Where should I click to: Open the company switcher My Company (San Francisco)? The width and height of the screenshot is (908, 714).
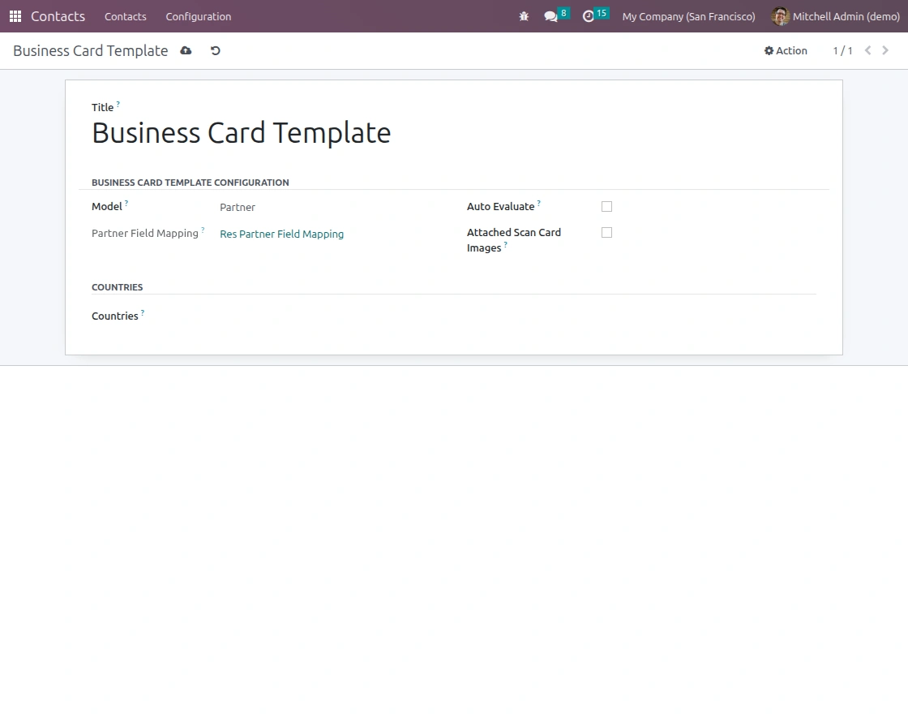[x=688, y=16]
